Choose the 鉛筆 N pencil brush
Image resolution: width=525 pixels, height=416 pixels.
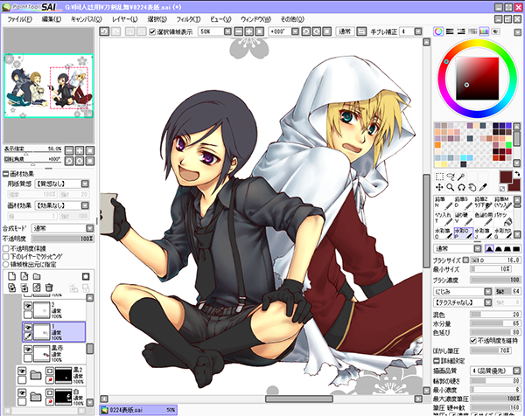pyautogui.click(x=444, y=203)
